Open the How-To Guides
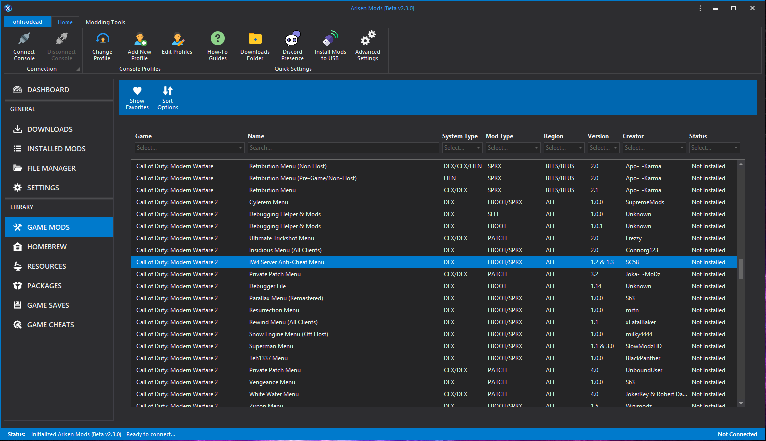Image resolution: width=766 pixels, height=441 pixels. pos(217,46)
